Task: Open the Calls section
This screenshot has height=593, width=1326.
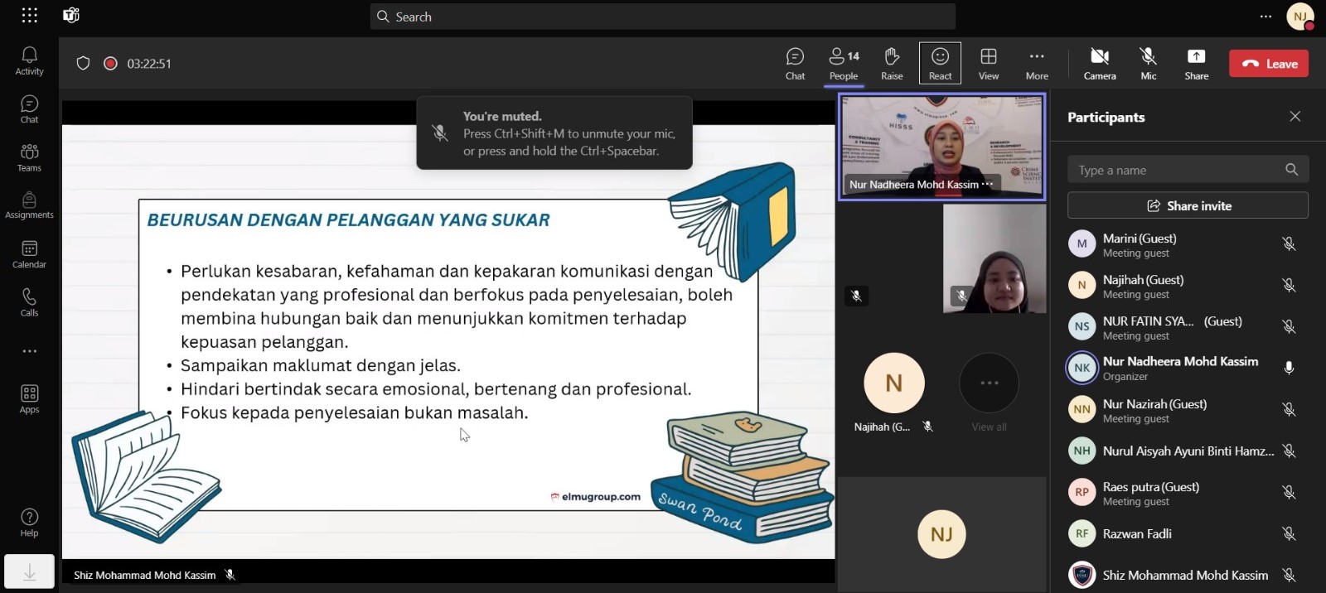Action: pos(29,302)
